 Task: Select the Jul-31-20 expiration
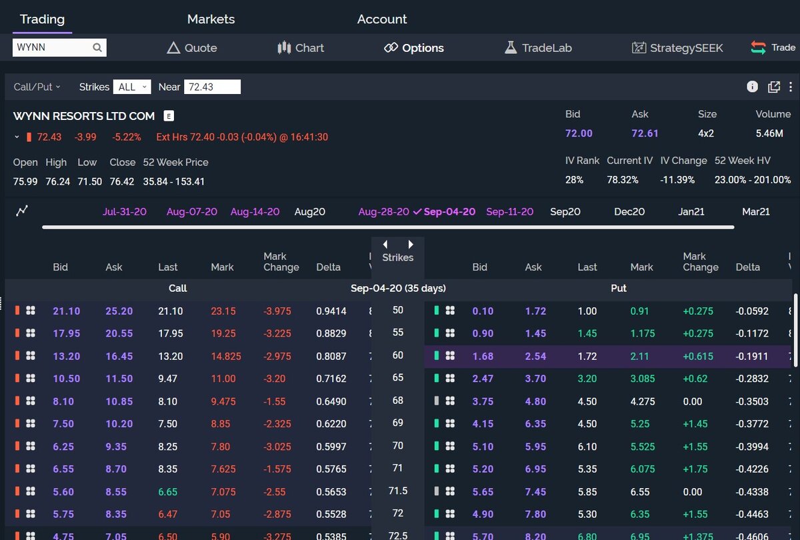(125, 211)
